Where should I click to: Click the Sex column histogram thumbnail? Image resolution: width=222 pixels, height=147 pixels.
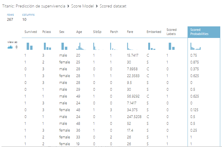pos(64,46)
